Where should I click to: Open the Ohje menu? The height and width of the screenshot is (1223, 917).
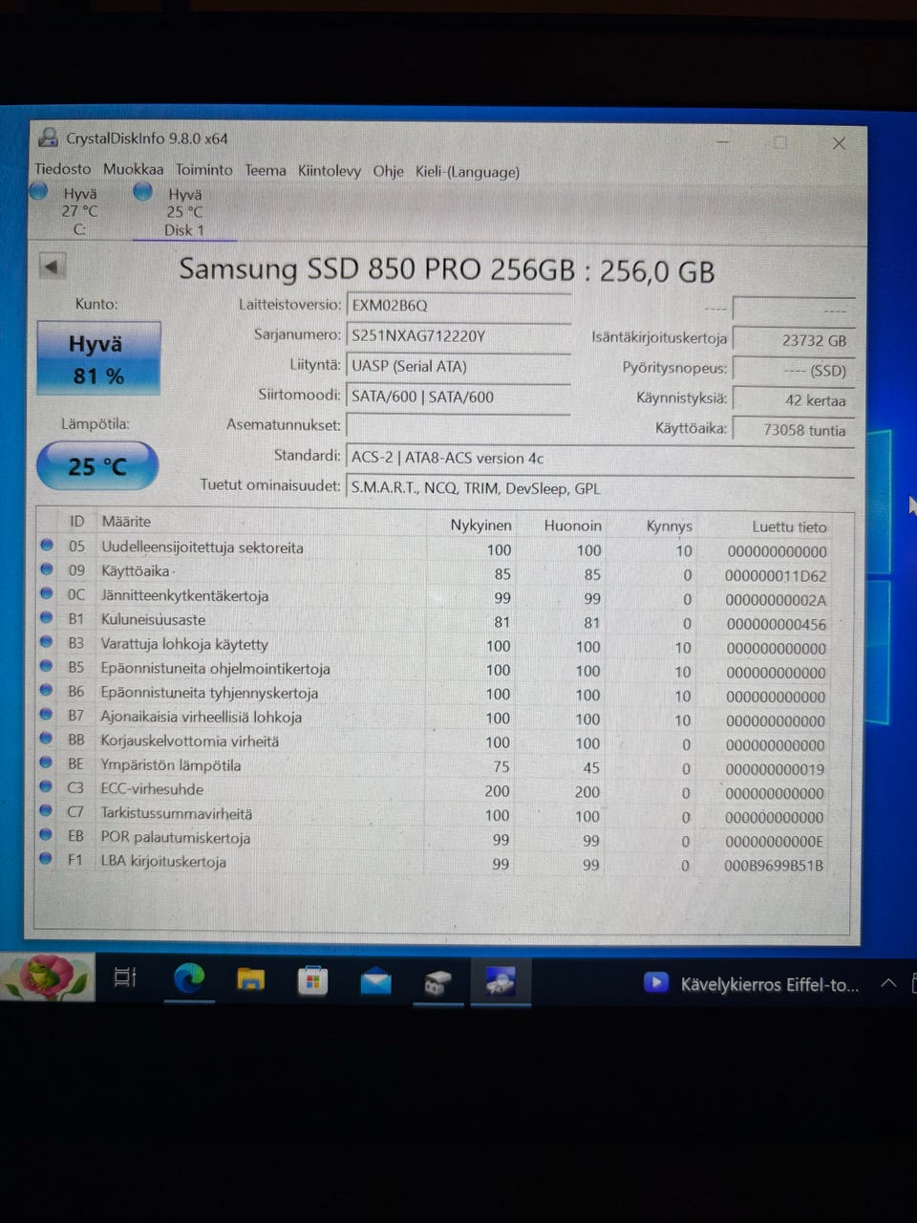tap(388, 171)
